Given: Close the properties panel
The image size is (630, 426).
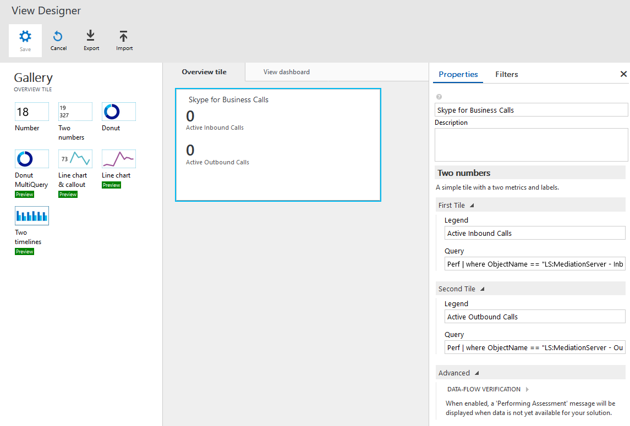Looking at the screenshot, I should point(623,74).
